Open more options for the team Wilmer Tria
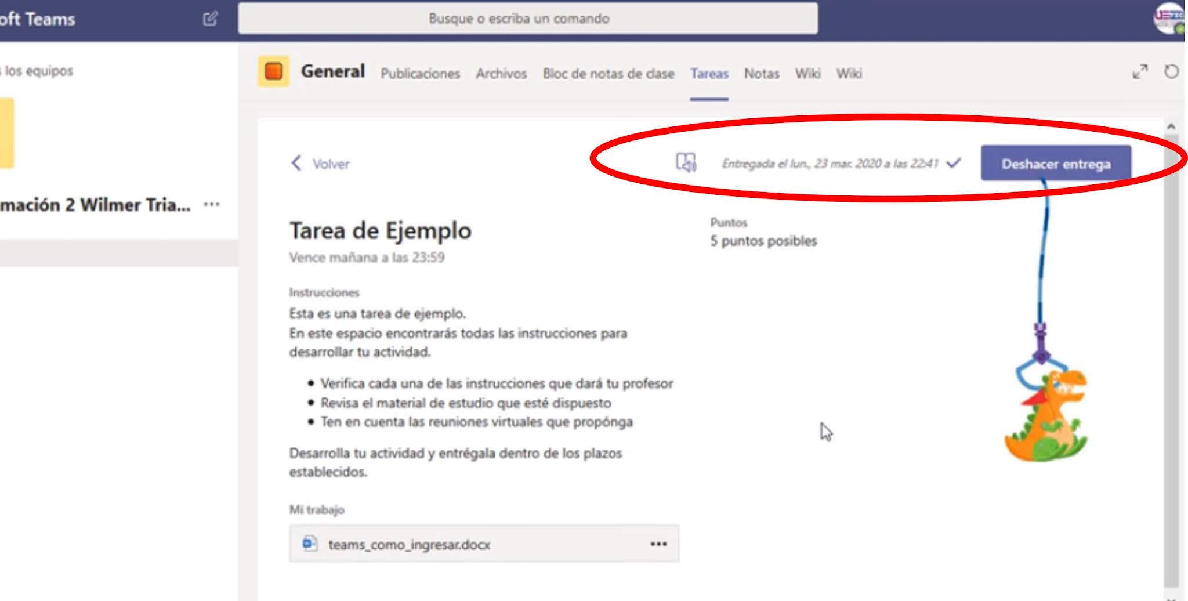Screen dimensions: 1188x601 coord(212,204)
